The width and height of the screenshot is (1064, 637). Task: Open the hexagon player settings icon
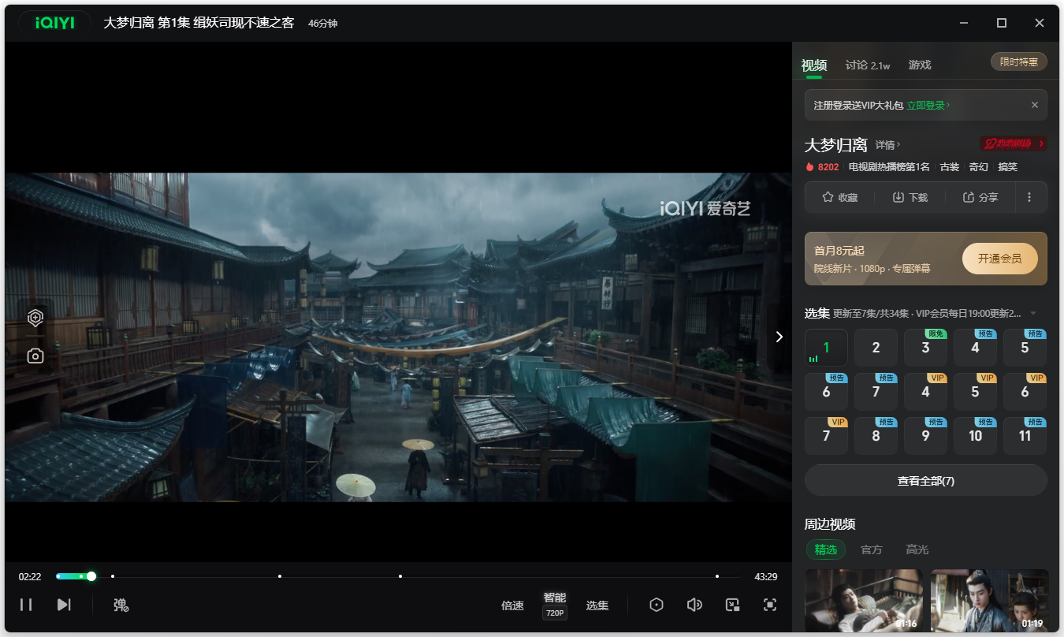click(x=657, y=605)
